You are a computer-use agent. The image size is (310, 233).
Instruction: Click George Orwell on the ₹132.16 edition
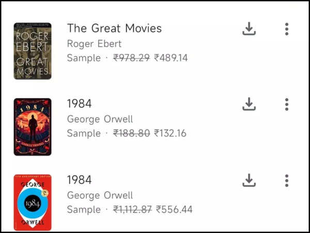click(x=100, y=119)
